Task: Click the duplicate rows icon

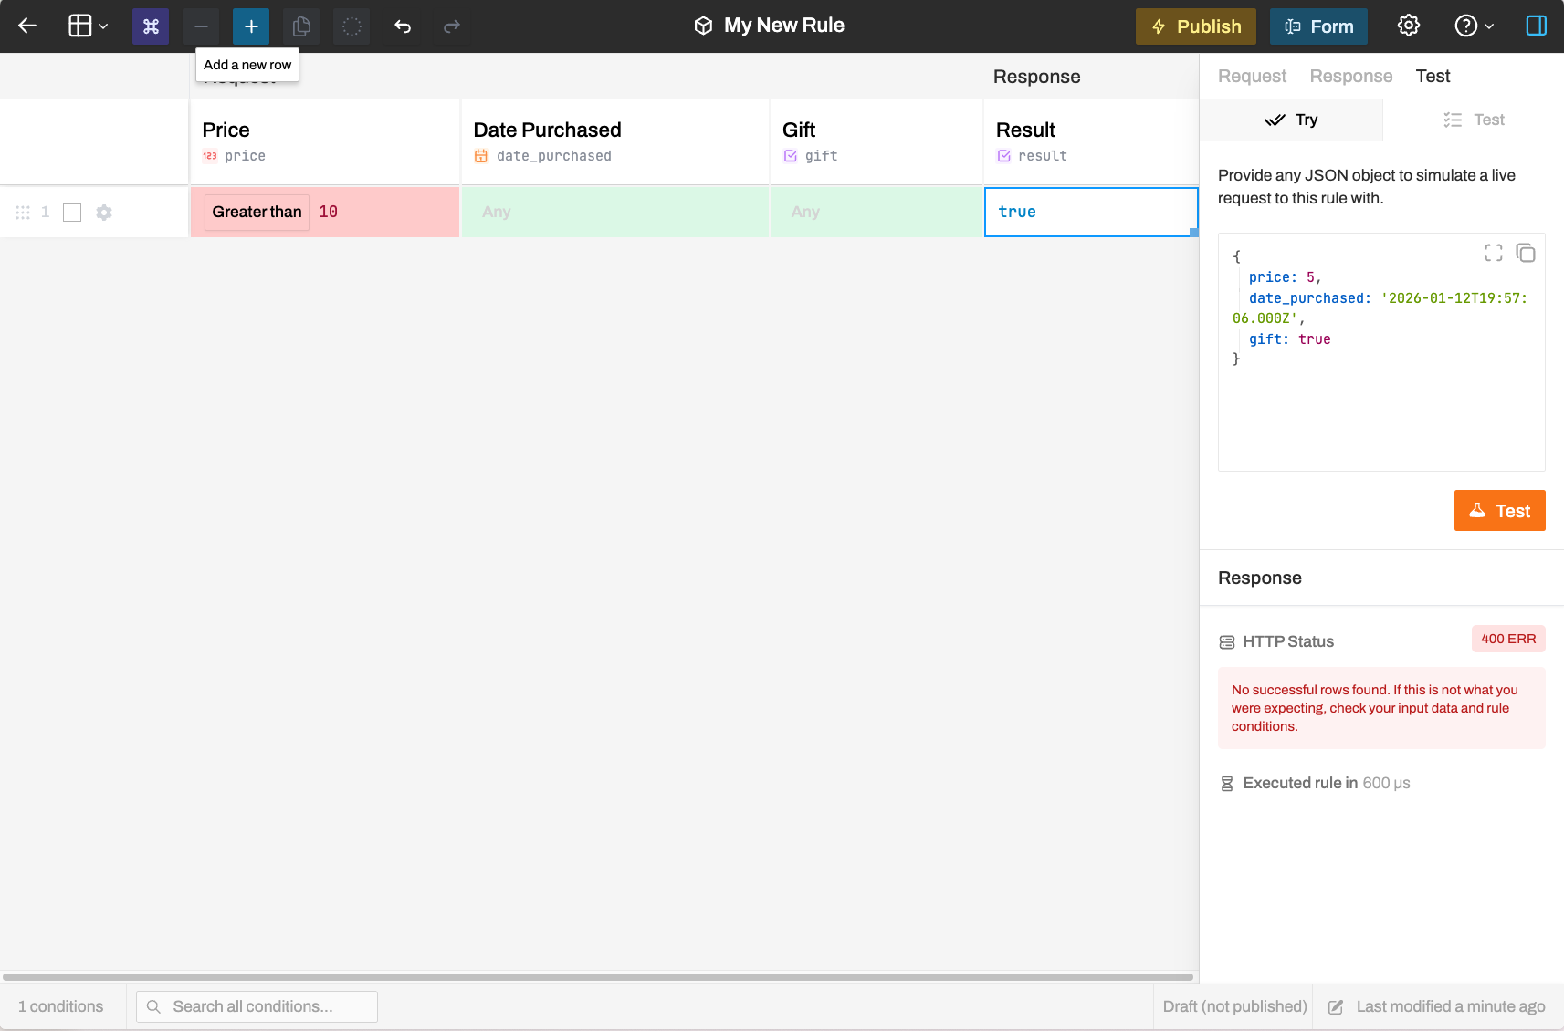Action: pos(301,26)
